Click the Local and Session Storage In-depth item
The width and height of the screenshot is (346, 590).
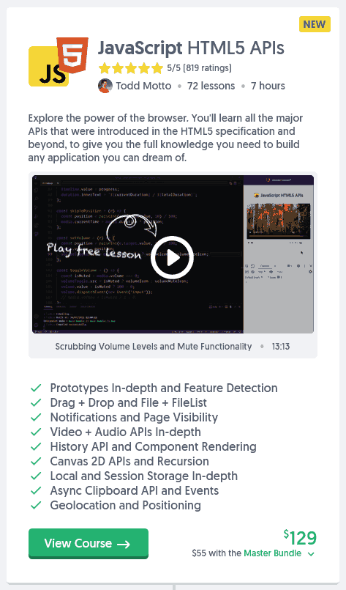(x=144, y=476)
